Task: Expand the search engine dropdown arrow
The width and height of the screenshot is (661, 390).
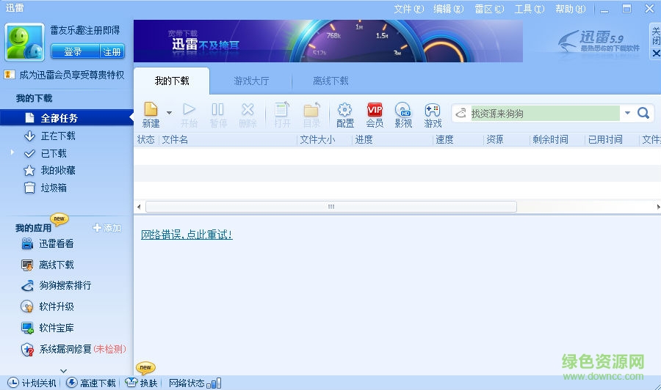Action: pyautogui.click(x=627, y=113)
